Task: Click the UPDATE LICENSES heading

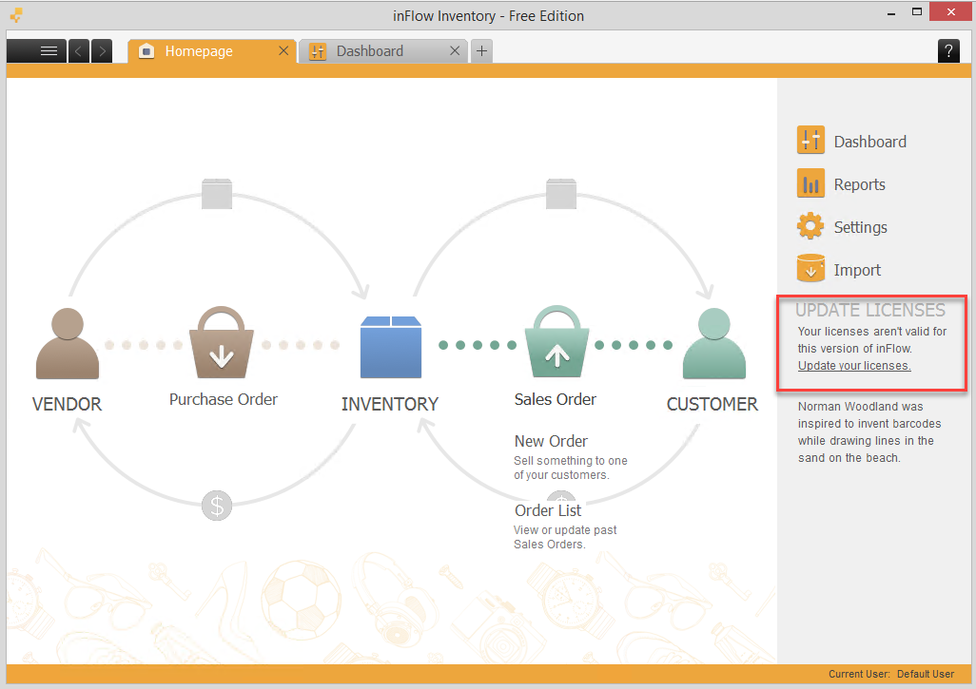Action: (870, 310)
